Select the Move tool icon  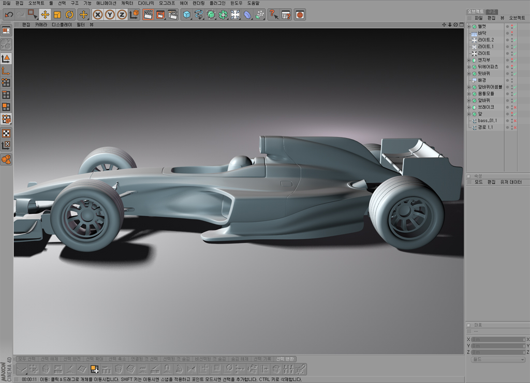click(x=45, y=14)
